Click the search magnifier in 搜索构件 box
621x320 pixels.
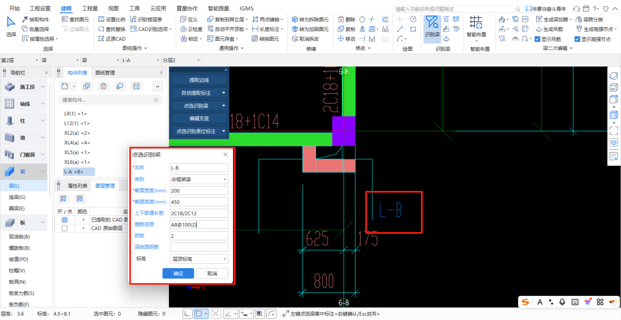[x=156, y=100]
